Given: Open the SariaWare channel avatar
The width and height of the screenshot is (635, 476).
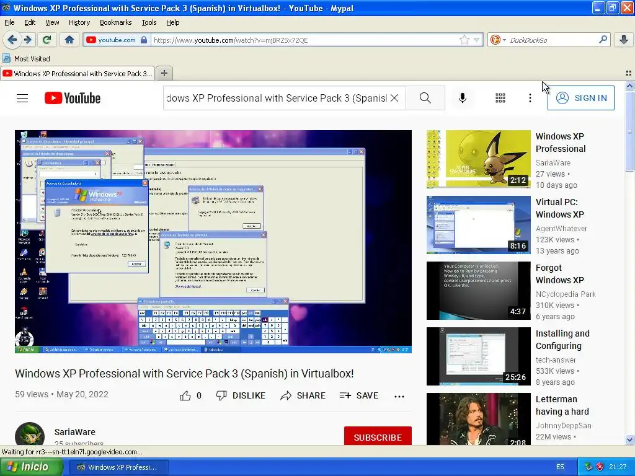Looking at the screenshot, I should click(x=30, y=434).
